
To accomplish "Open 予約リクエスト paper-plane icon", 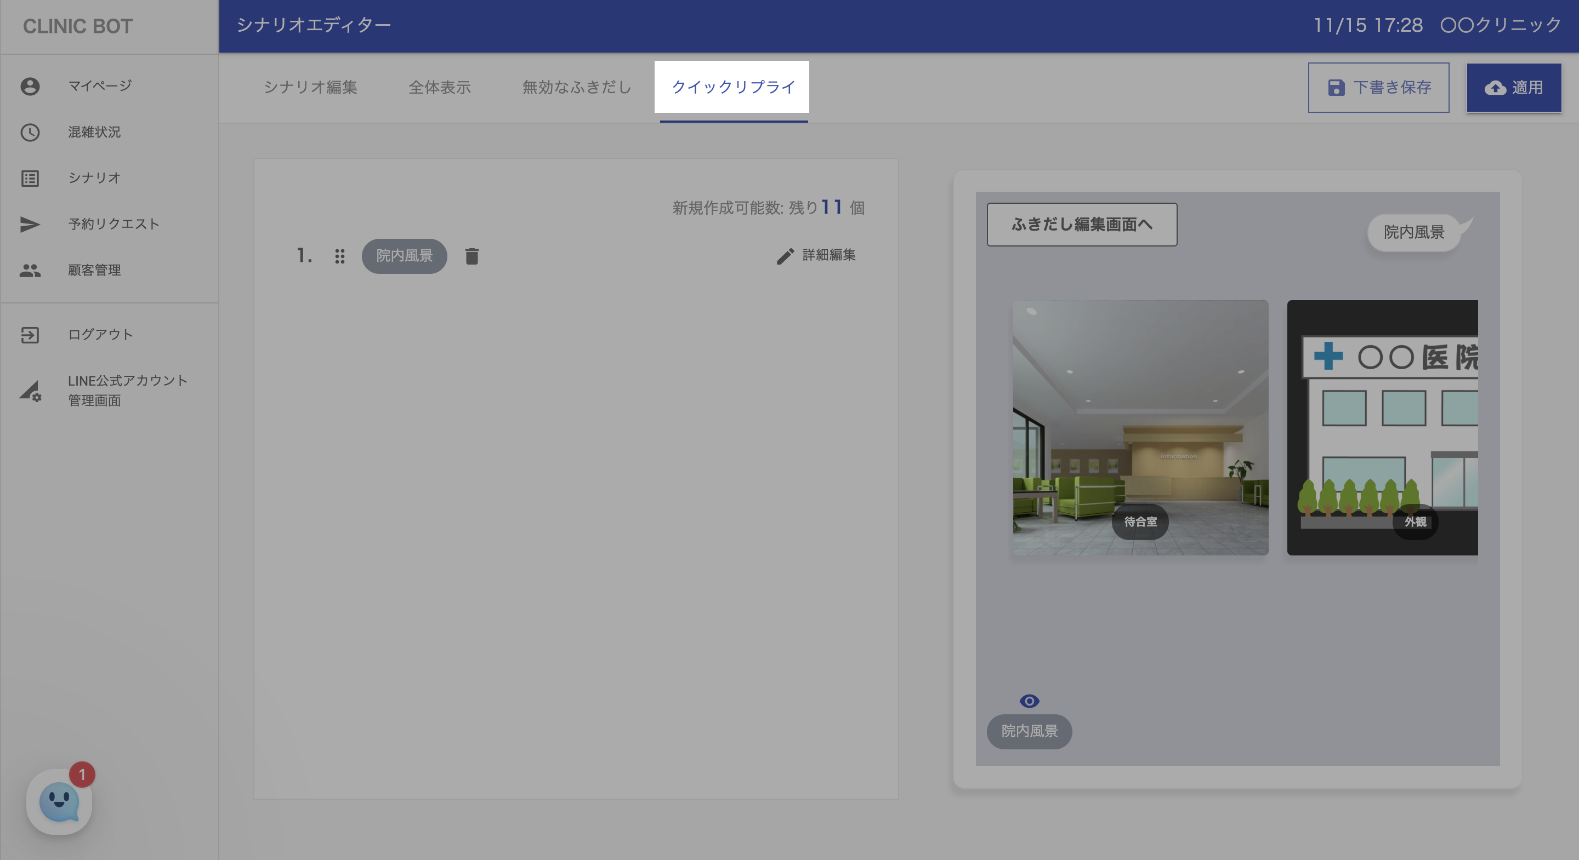I will (x=30, y=224).
